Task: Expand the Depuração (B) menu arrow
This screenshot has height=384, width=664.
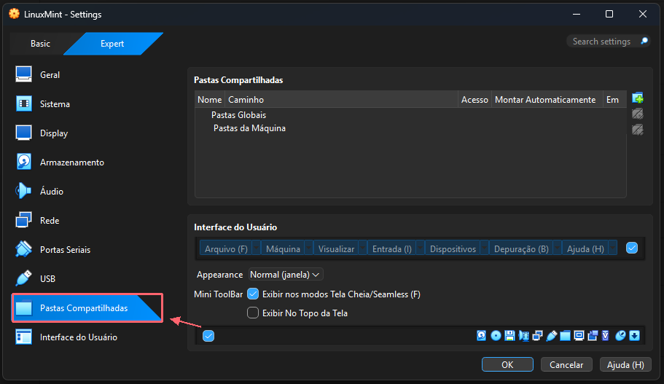Action: coord(558,248)
